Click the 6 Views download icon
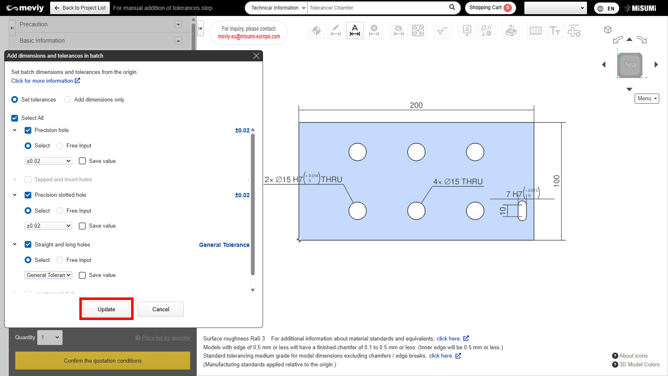Image resolution: width=668 pixels, height=376 pixels. pos(574,30)
